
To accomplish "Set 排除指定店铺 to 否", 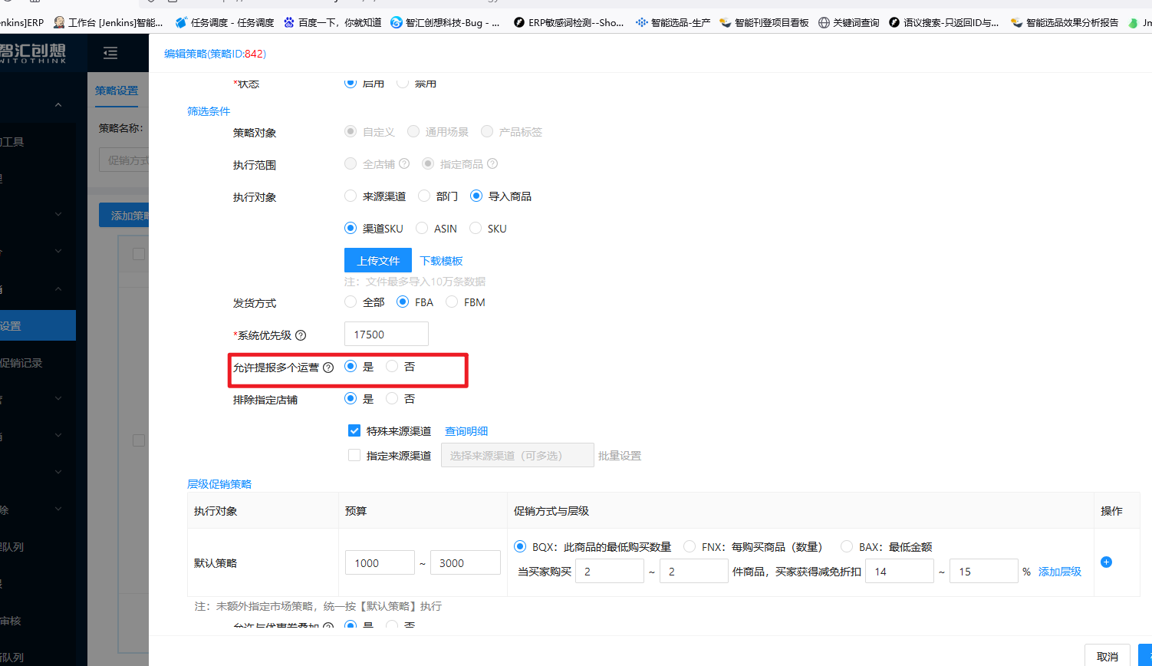I will click(x=392, y=399).
